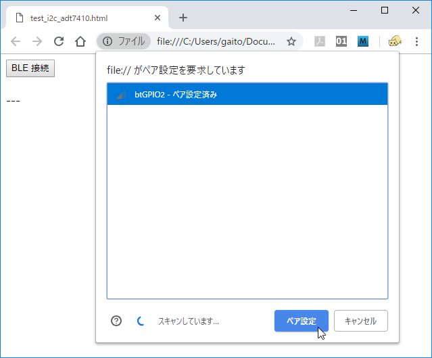Reload the current page
432x358 pixels.
point(59,41)
